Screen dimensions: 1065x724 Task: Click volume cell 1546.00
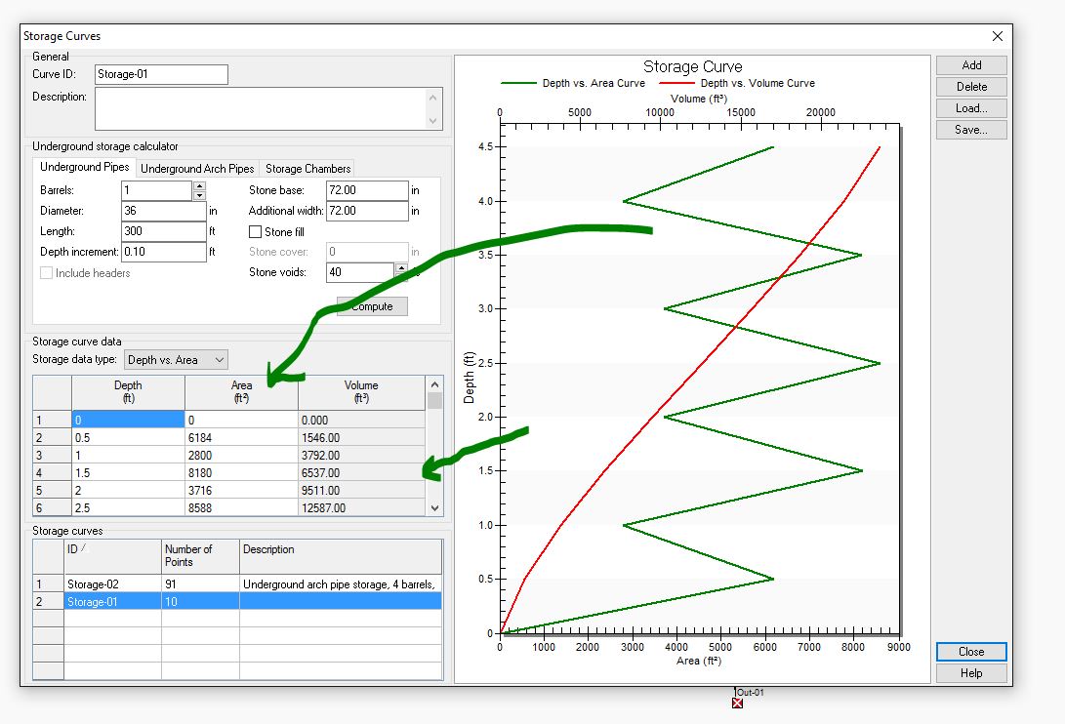click(361, 438)
